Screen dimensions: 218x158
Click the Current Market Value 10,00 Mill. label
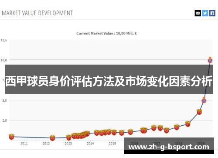tap(106, 34)
